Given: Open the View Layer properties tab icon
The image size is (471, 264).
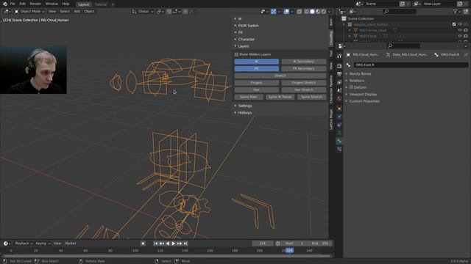Looking at the screenshot, I should (x=339, y=82).
